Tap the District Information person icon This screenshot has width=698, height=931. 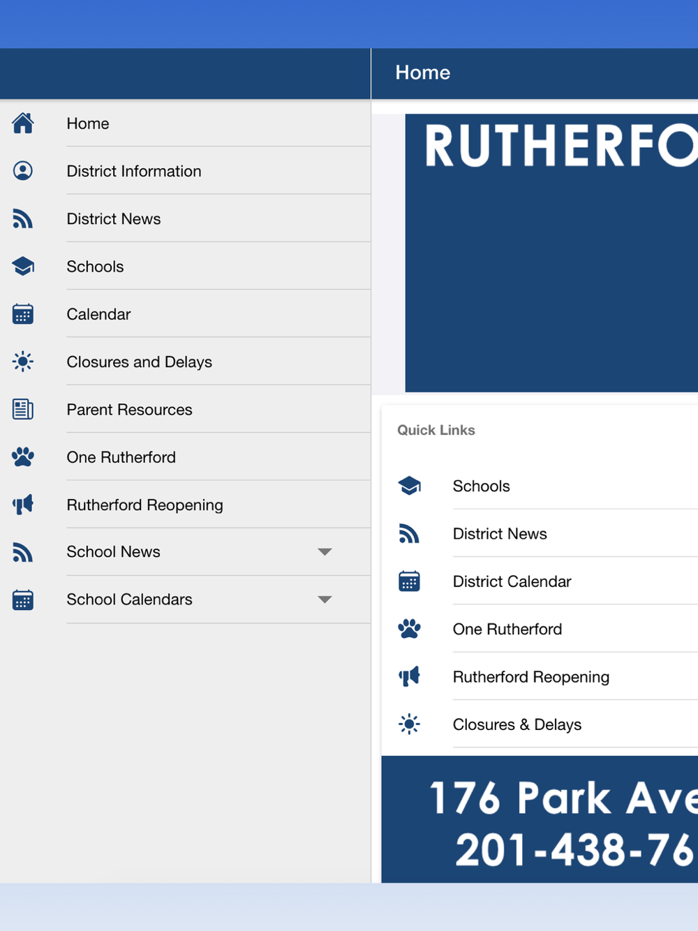pyautogui.click(x=23, y=171)
